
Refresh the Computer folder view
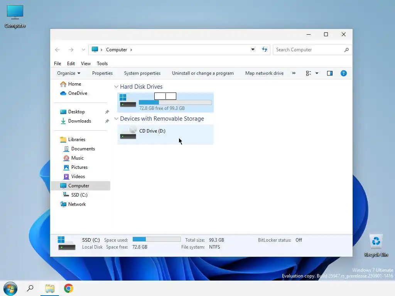tap(264, 49)
